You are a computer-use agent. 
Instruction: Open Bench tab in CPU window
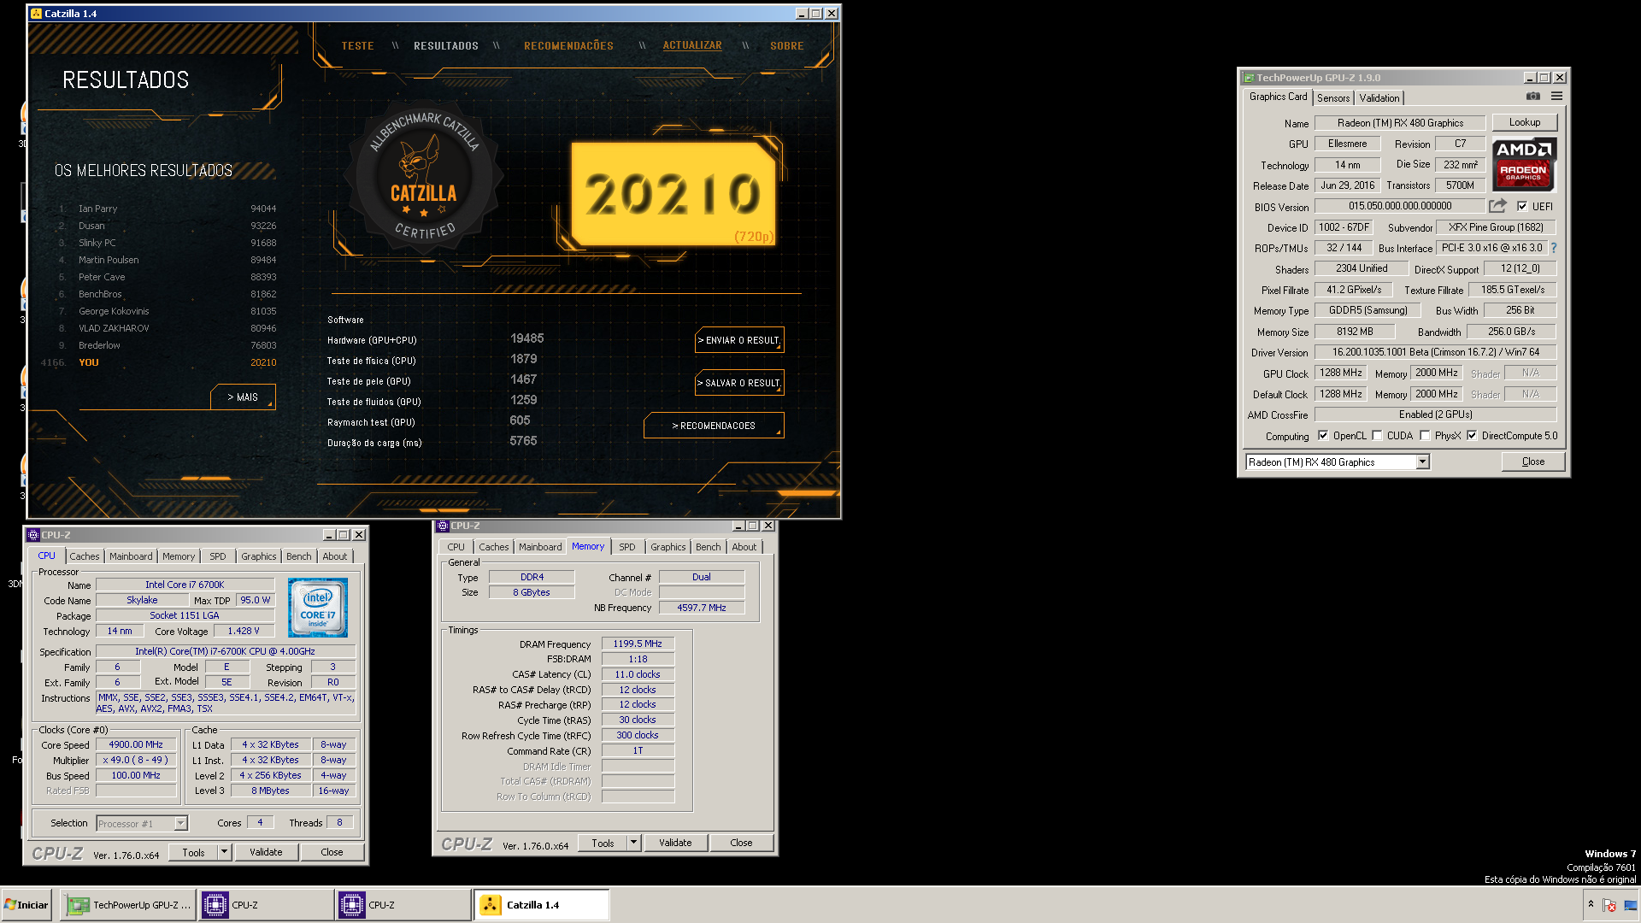(x=299, y=556)
